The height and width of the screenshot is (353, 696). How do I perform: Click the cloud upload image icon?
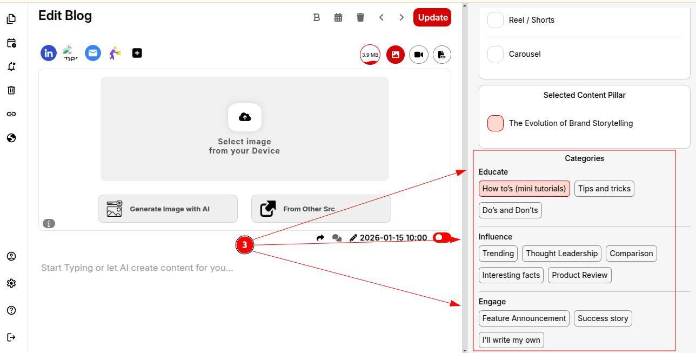(x=245, y=117)
